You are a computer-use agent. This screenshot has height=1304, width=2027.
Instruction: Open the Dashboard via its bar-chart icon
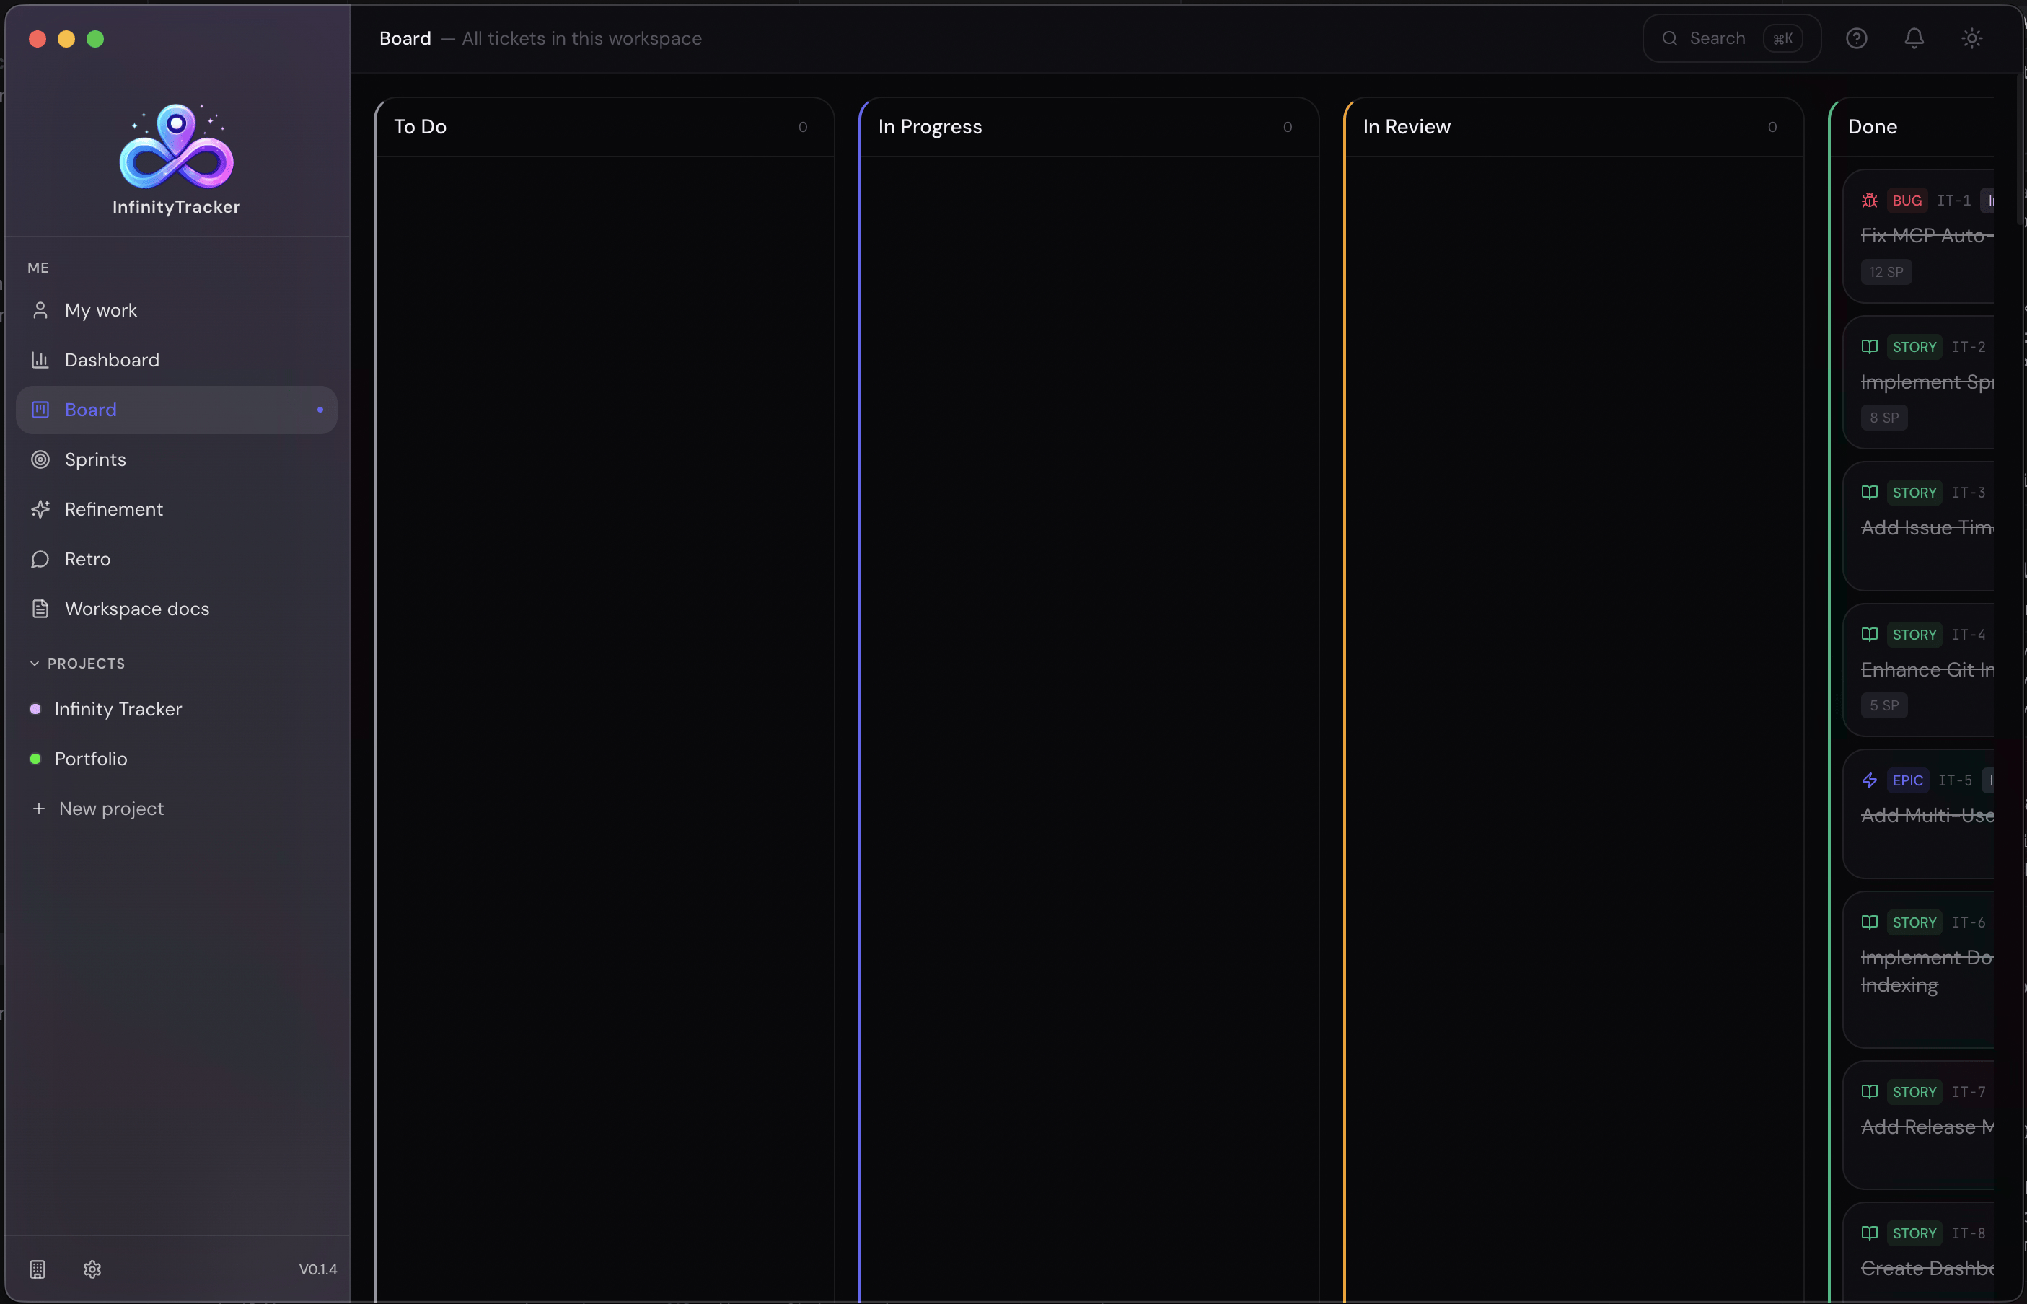coord(40,360)
